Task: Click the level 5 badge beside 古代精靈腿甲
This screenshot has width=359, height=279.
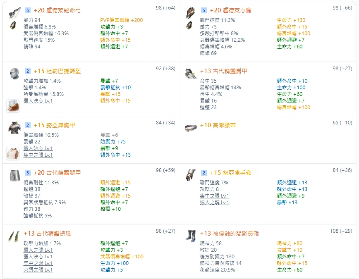Action: [x=27, y=173]
